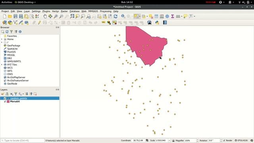
Task: Toggle editing with the pencil icon
Action: tap(39, 23)
